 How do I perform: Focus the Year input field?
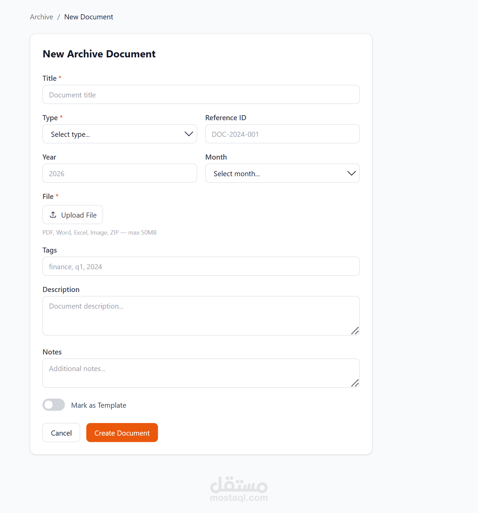click(x=120, y=173)
